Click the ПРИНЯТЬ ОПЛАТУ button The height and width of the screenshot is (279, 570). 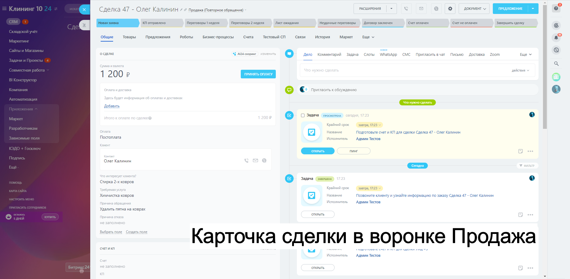[x=258, y=74]
